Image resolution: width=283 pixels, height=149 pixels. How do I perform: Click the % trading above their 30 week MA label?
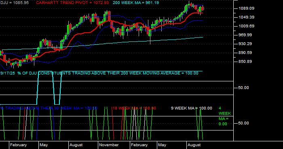[49, 108]
